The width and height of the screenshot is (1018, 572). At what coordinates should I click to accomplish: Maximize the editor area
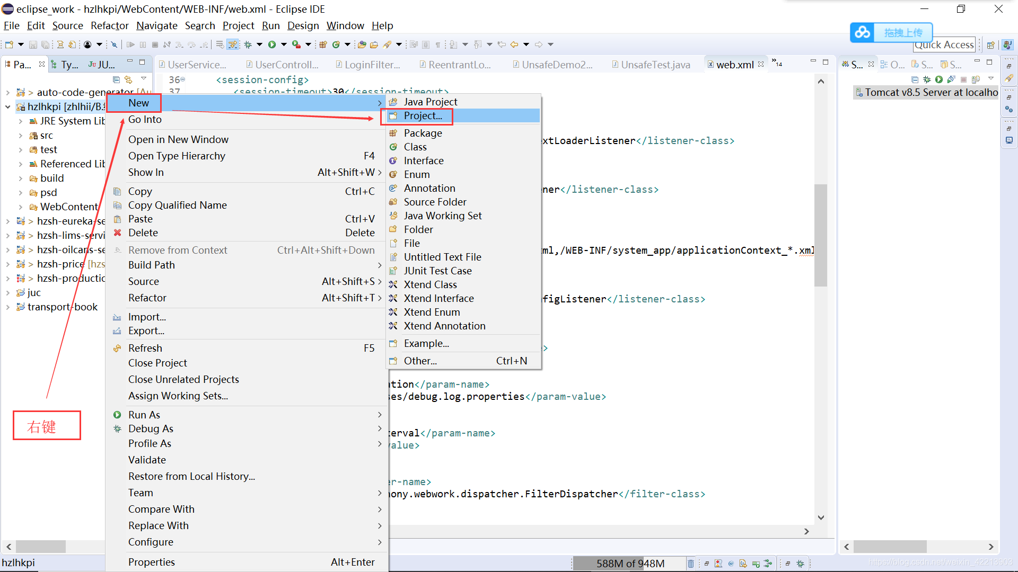(x=826, y=62)
